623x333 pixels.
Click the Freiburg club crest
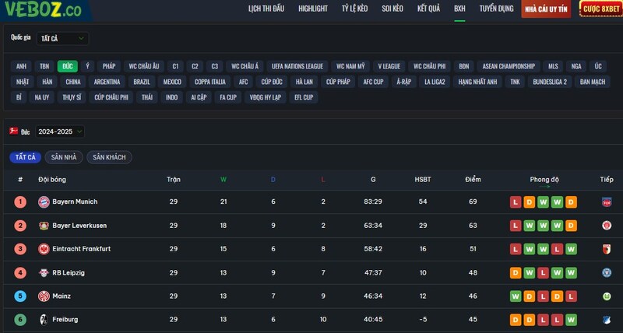tap(44, 320)
